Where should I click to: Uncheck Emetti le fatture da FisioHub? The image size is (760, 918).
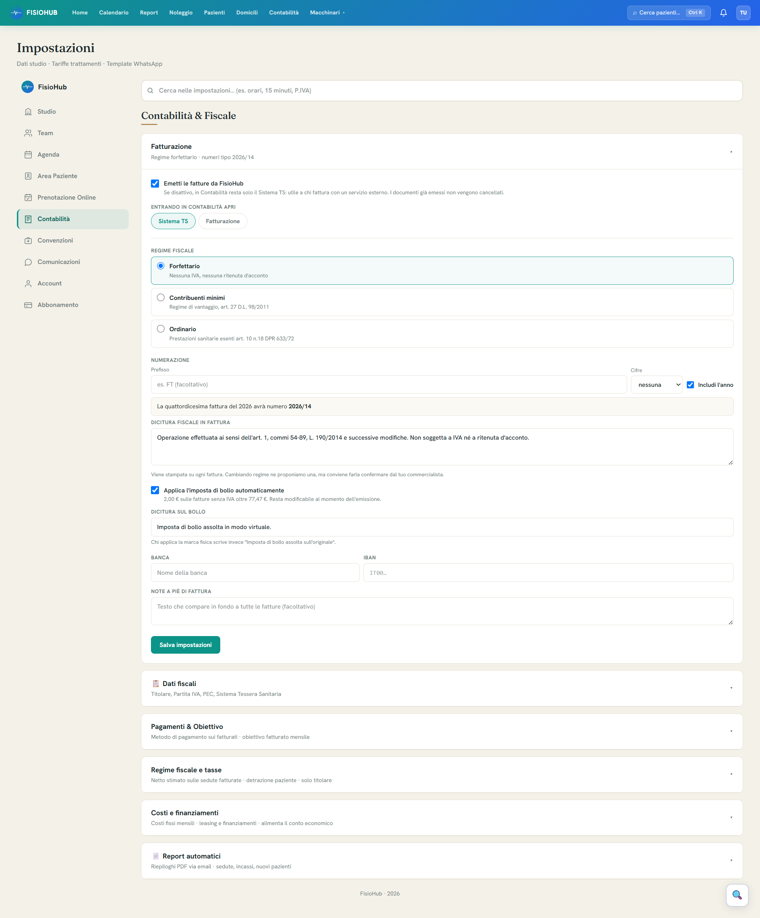pos(155,183)
